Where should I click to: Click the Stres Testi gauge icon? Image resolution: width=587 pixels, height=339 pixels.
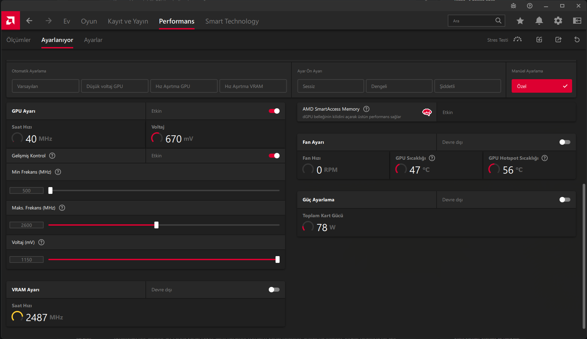pos(518,40)
